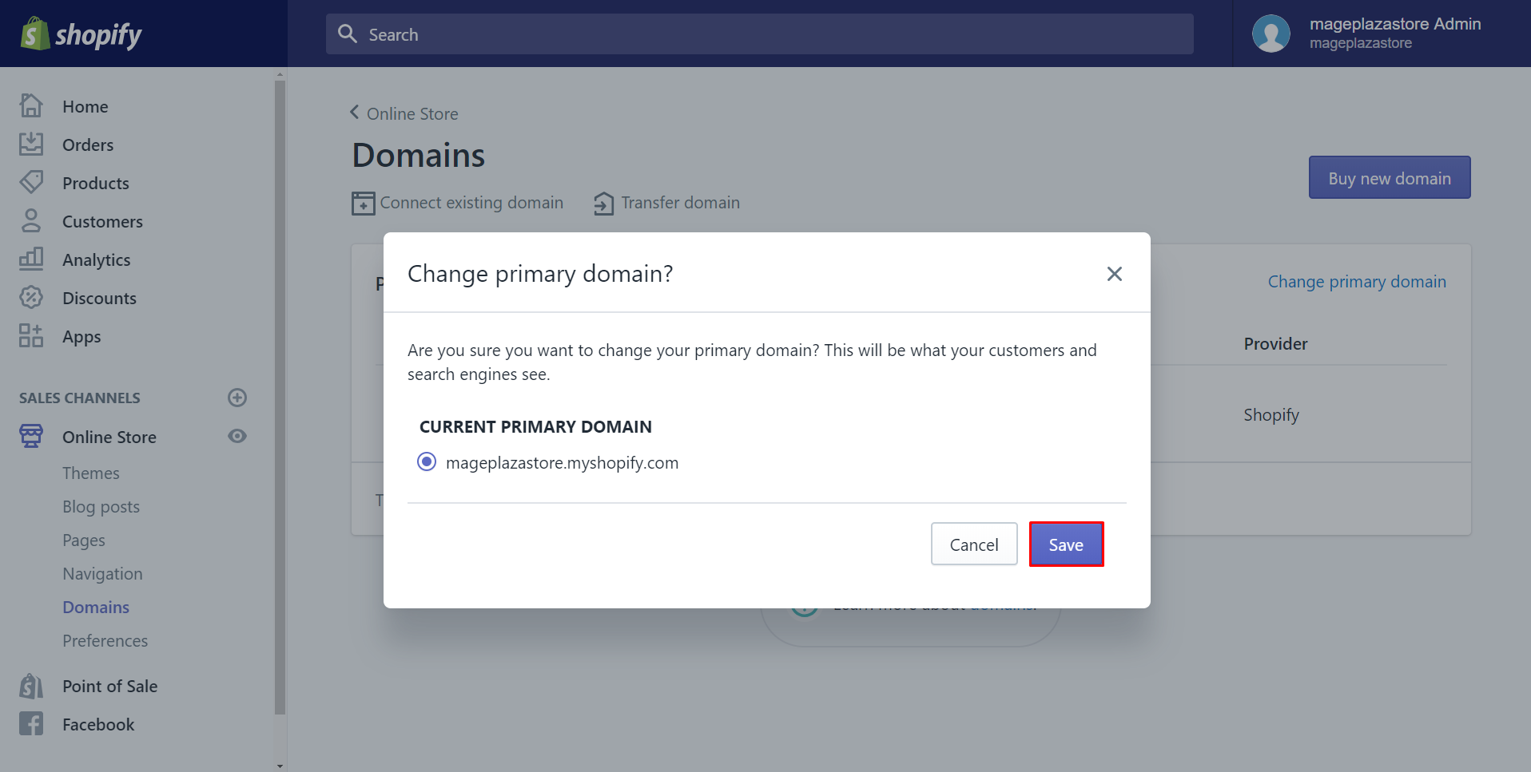Open mageplazastore Admin account menu
The width and height of the screenshot is (1531, 772).
point(1367,34)
